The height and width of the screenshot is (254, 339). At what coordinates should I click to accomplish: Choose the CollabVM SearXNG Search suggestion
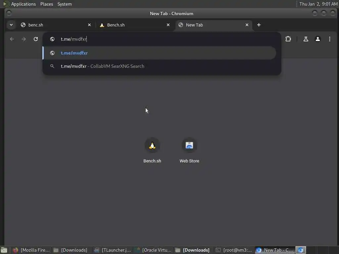(x=159, y=66)
